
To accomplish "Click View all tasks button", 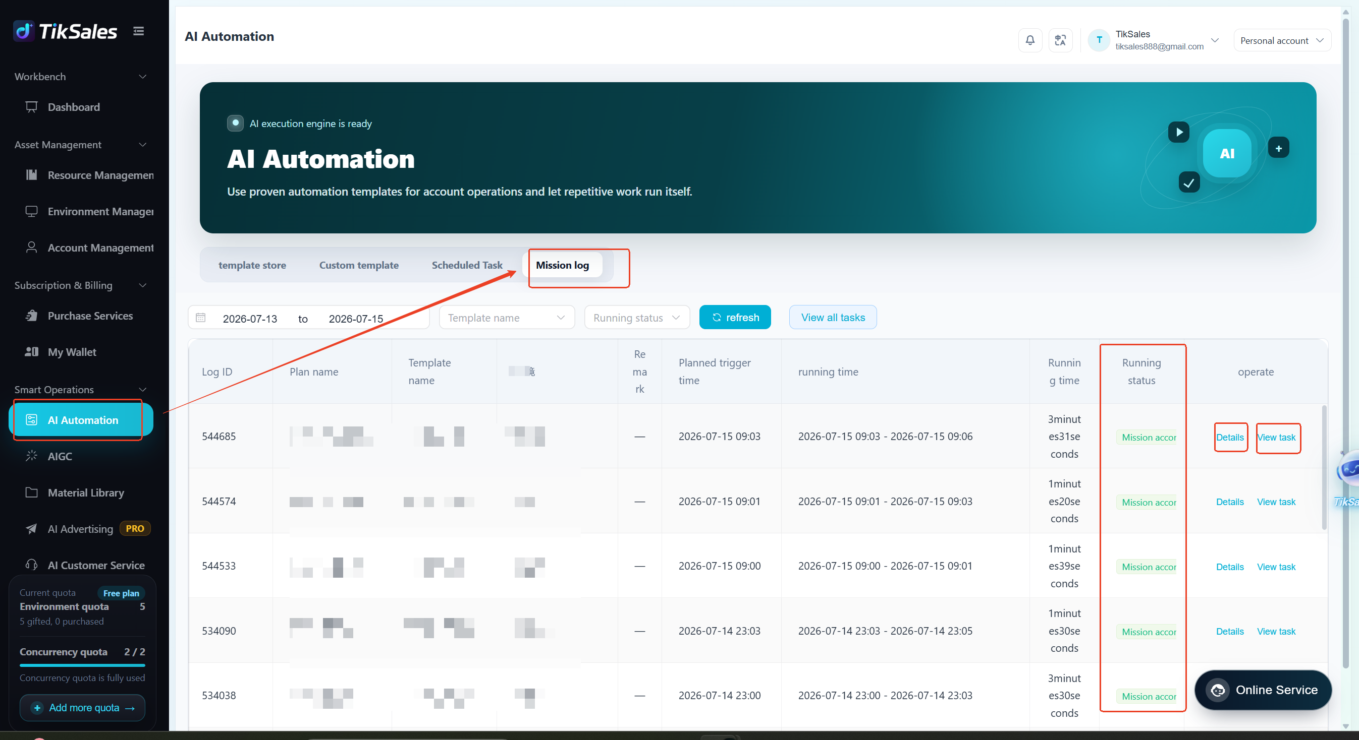I will [x=833, y=317].
